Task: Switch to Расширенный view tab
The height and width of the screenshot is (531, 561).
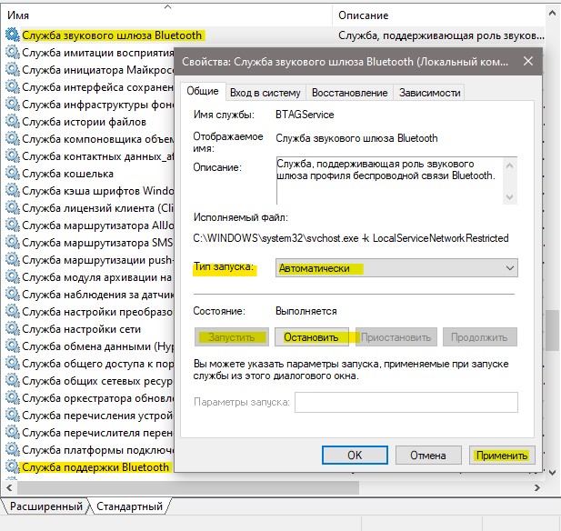Action: coord(45,506)
